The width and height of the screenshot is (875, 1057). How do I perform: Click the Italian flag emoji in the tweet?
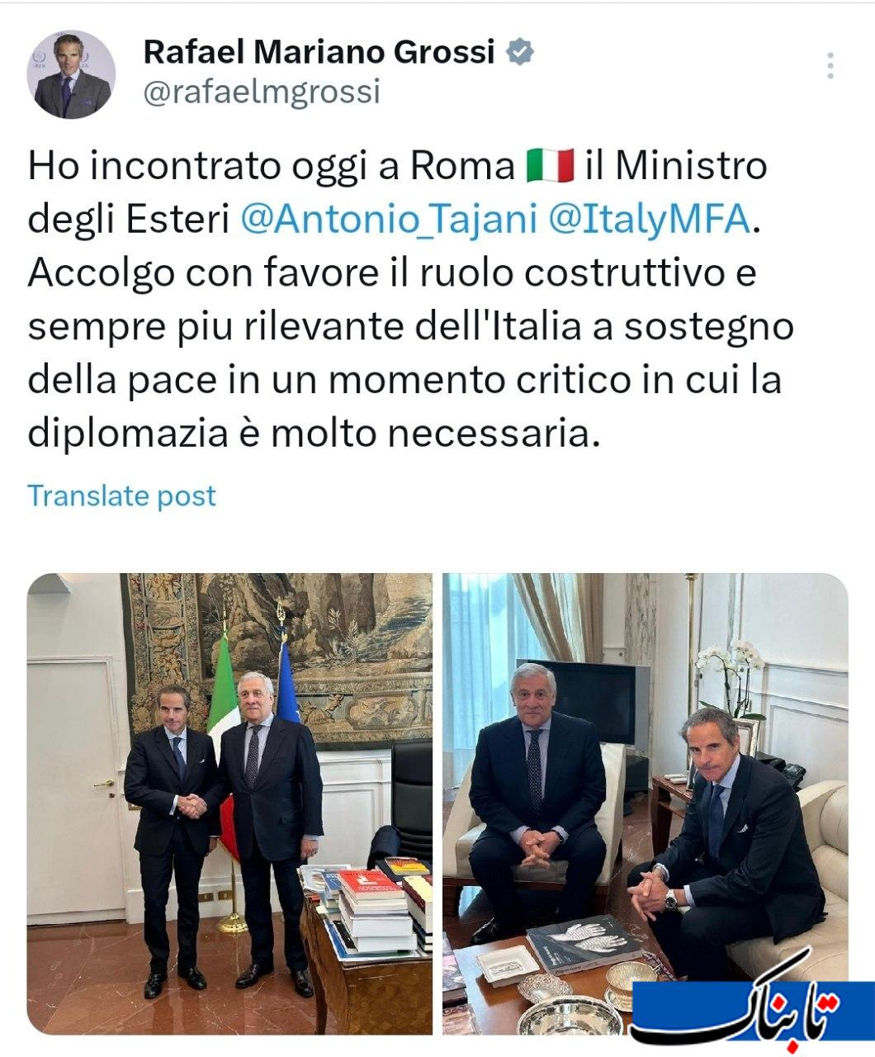550,167
